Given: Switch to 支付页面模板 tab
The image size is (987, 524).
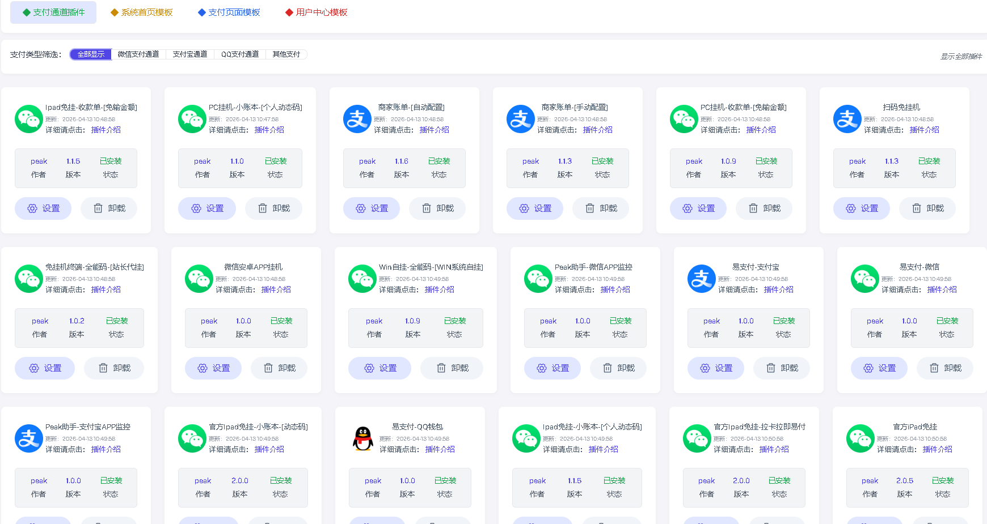Looking at the screenshot, I should (x=229, y=12).
